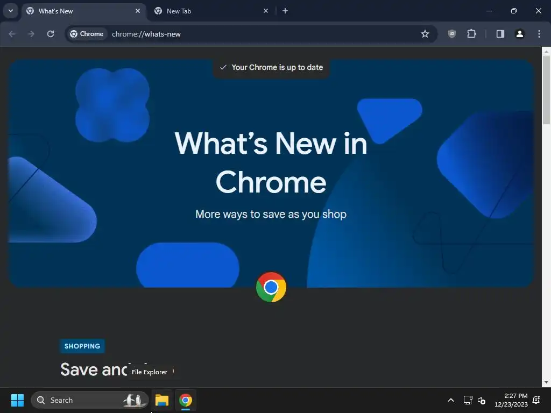Go forward to next page
The image size is (551, 413).
(x=31, y=34)
